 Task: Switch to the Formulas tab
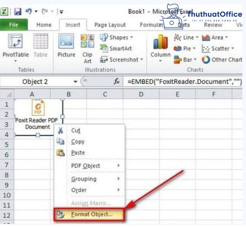click(152, 25)
